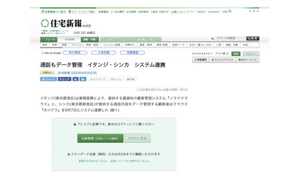299x179 pixels.
Task: Share article on Facebook シェア button
Action: 65,79
